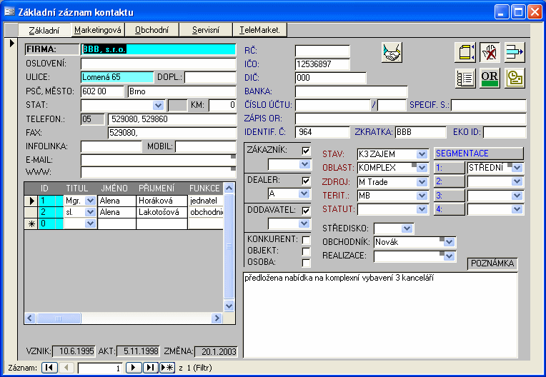Click the contacts table vertical scrollbar thumb
The height and width of the screenshot is (377, 546).
229,246
